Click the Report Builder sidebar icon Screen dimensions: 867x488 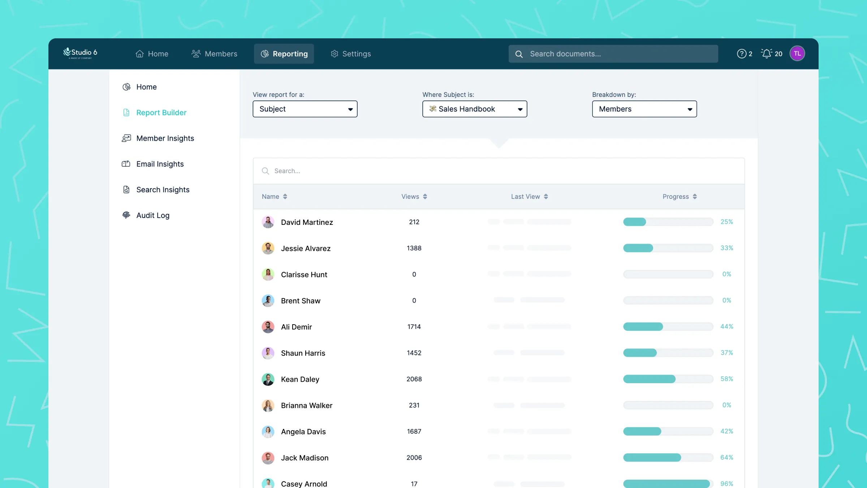click(x=126, y=112)
